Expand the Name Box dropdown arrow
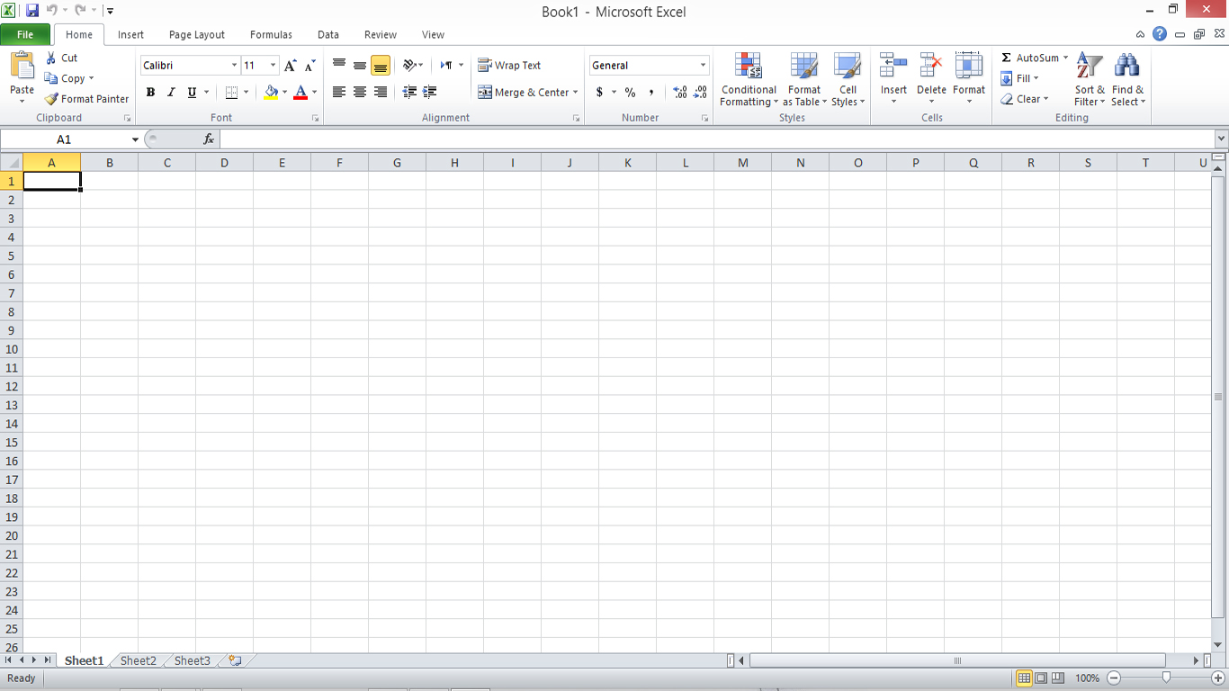This screenshot has width=1229, height=691. pyautogui.click(x=135, y=139)
